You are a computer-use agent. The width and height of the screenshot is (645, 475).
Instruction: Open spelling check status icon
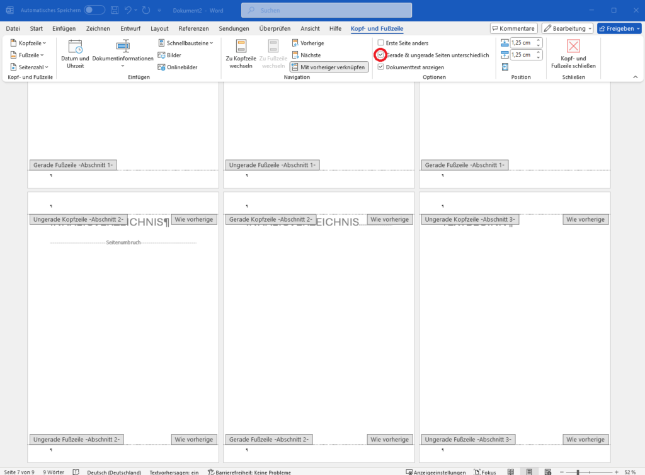tap(76, 472)
